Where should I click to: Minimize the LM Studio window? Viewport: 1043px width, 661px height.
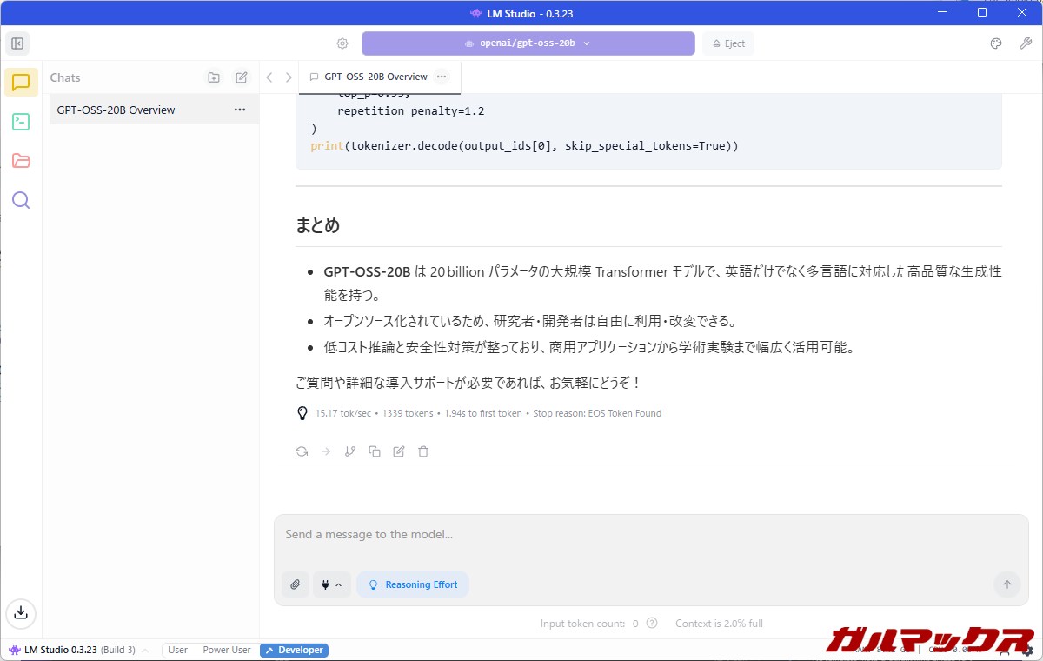(941, 12)
